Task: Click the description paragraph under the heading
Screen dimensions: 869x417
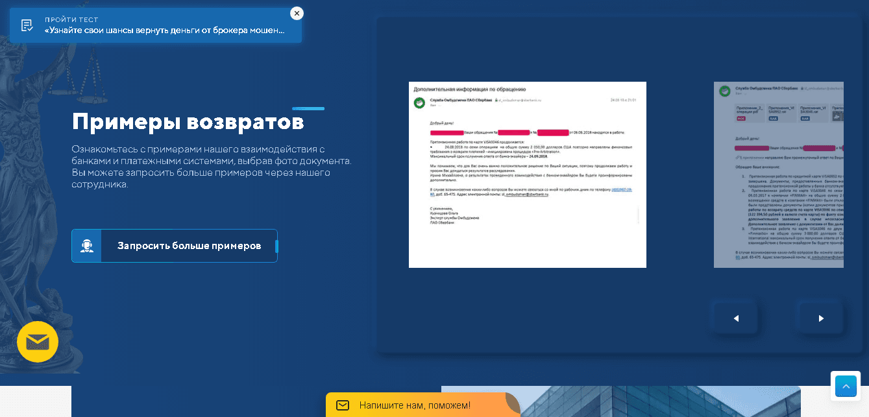Action: [212, 167]
